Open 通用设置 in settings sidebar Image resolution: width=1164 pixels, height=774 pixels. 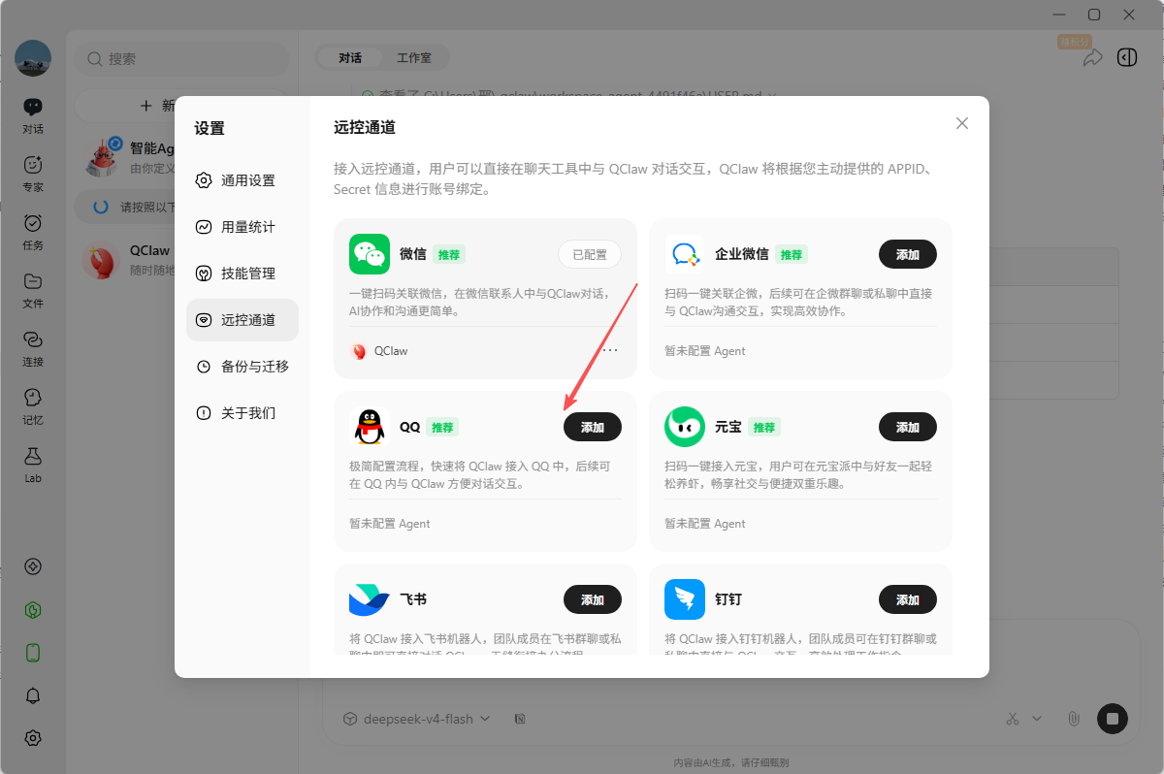pos(242,180)
